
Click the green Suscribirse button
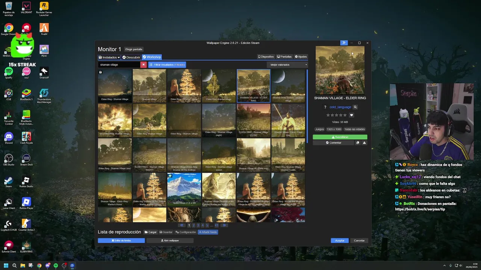click(x=340, y=137)
